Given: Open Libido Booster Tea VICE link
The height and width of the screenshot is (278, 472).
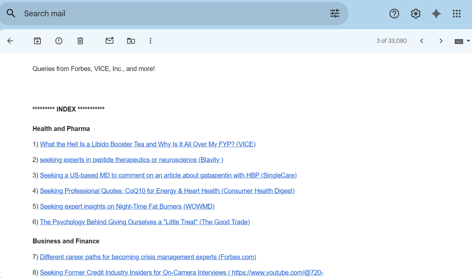Looking at the screenshot, I should (148, 144).
